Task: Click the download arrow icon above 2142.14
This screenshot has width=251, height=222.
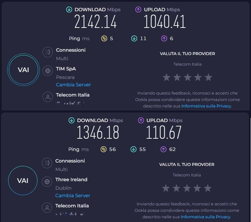Action: click(x=69, y=10)
